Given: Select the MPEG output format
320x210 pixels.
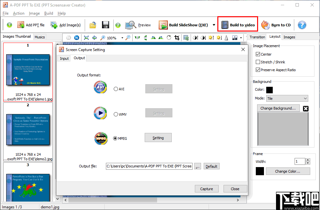Looking at the screenshot, I should tap(116, 138).
